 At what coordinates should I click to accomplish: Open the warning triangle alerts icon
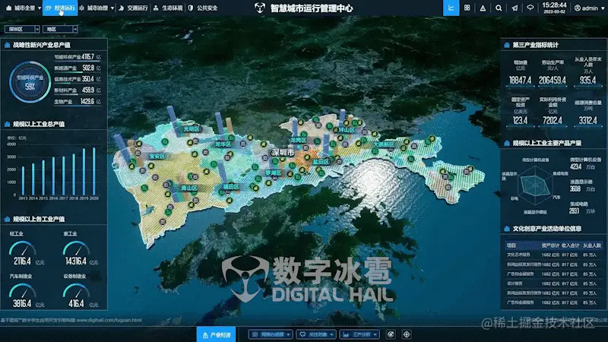(483, 8)
